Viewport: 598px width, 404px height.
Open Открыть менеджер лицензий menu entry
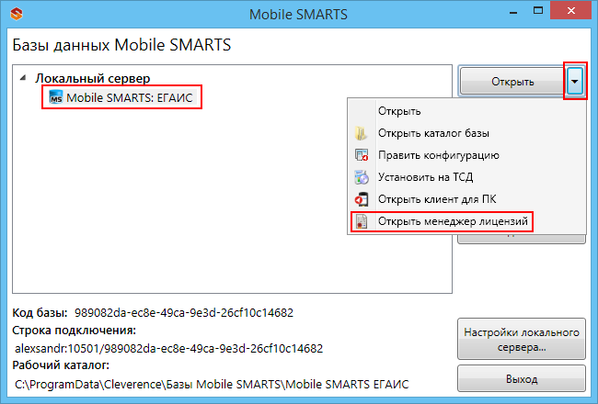tap(466, 221)
